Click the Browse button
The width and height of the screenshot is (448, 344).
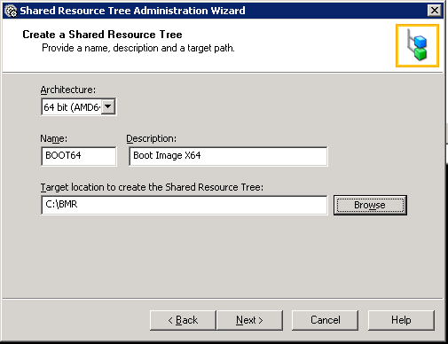370,205
